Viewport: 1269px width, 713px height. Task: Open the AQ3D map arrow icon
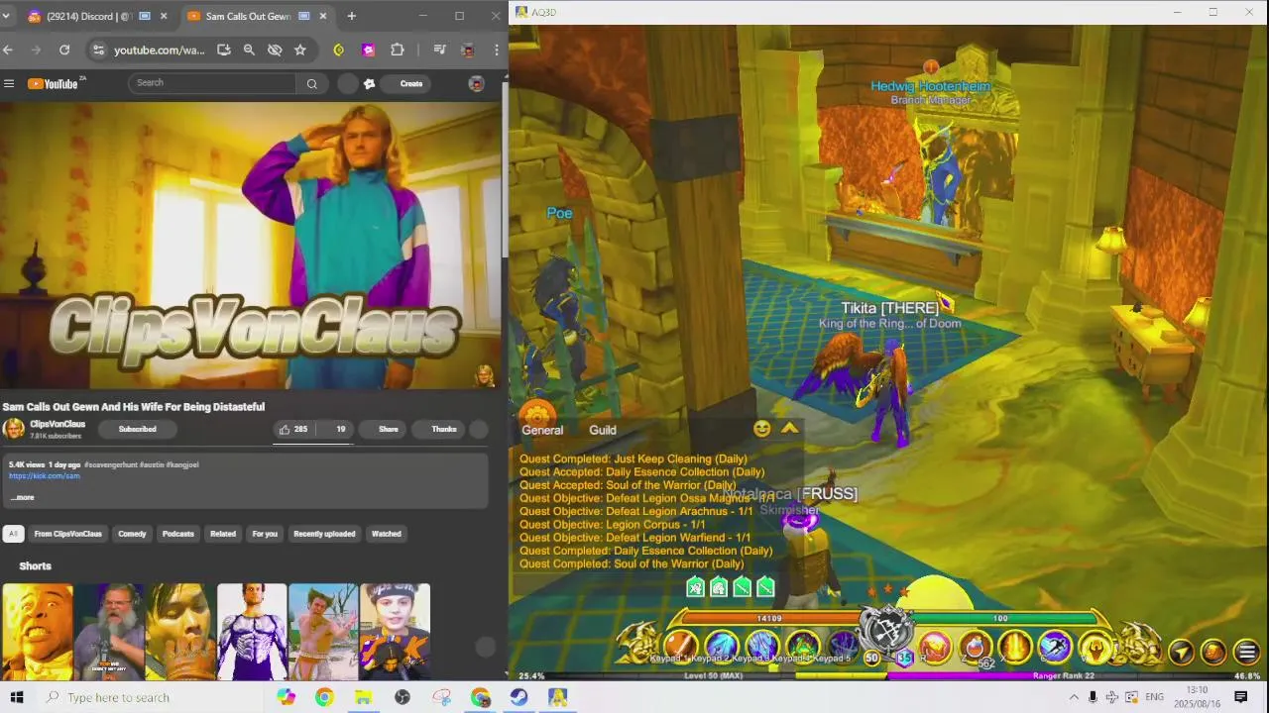tap(1181, 652)
